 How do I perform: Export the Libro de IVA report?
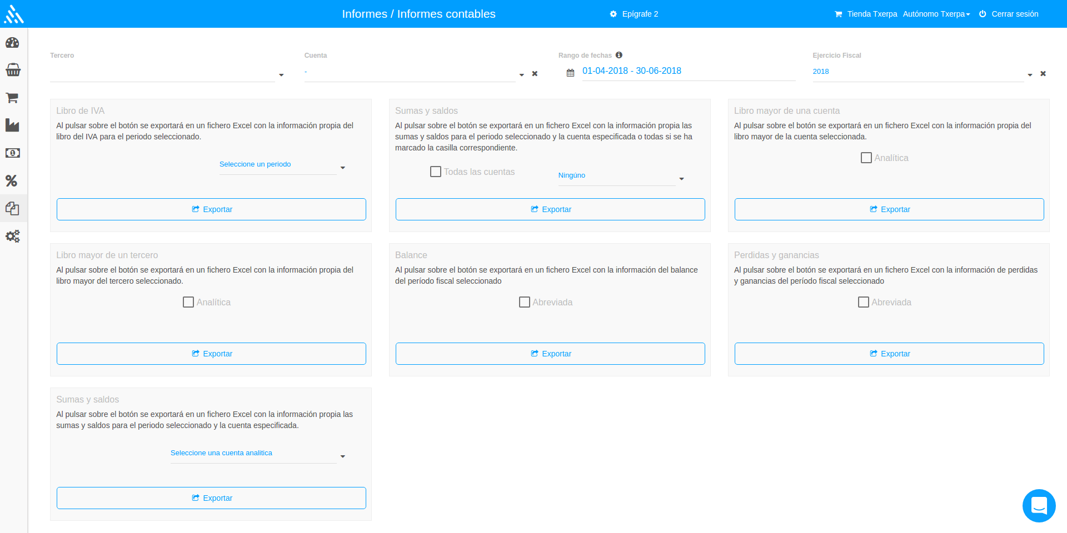(x=211, y=209)
